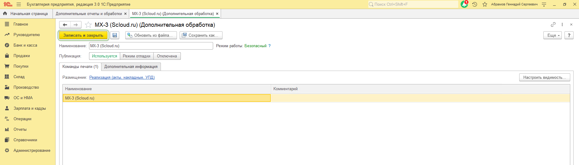Close the form with the X
This screenshot has width=579, height=165.
pos(571,24)
